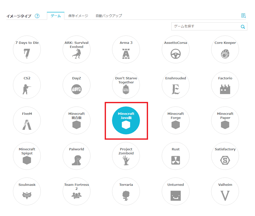The width and height of the screenshot is (255, 216).
Task: Choose the Project Zomboid hand icon
Action: coord(126,160)
